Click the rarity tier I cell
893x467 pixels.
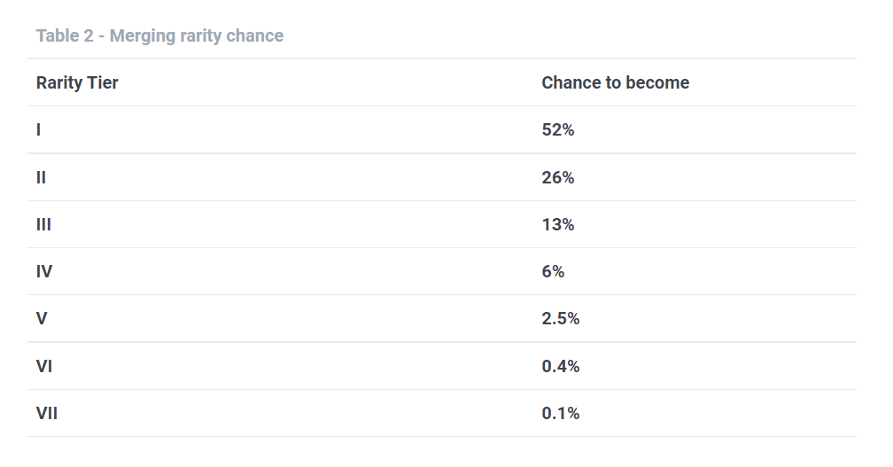pos(38,130)
